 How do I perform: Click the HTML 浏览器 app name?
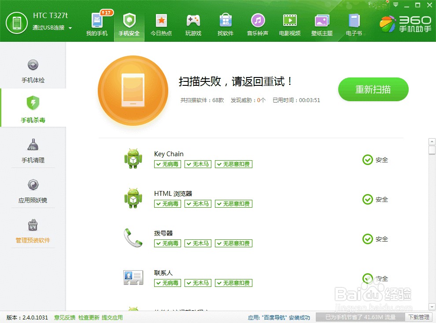click(x=173, y=194)
